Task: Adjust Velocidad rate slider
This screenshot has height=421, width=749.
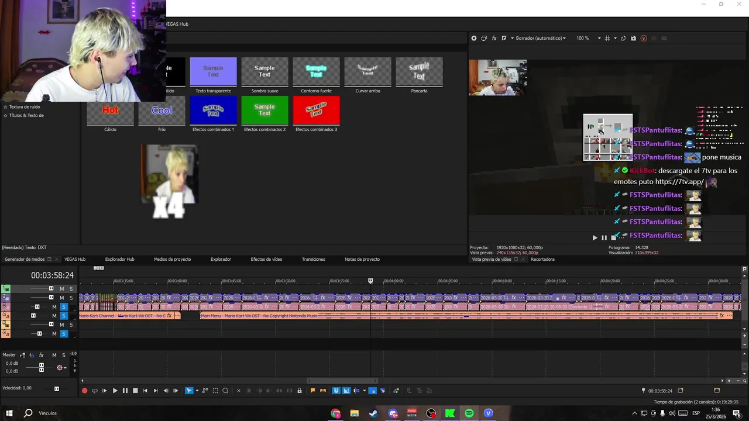Action: tap(56, 388)
